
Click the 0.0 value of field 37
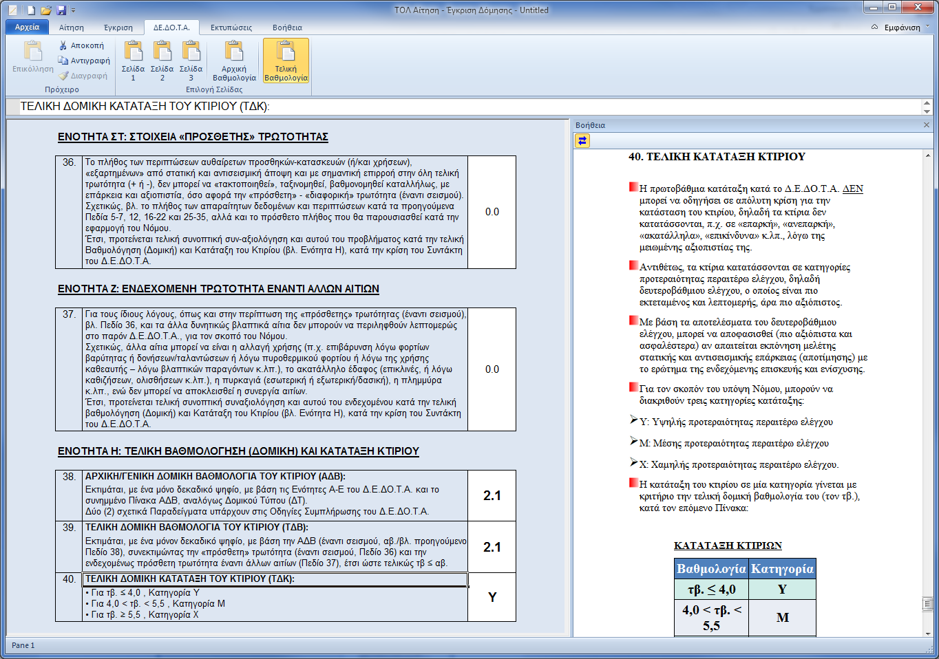(492, 369)
